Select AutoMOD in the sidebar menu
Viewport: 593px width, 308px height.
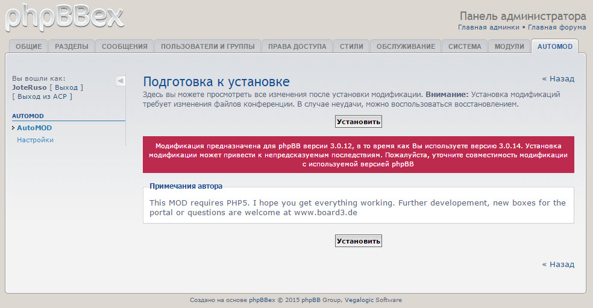tap(34, 128)
